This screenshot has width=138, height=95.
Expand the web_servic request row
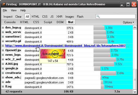3,32
